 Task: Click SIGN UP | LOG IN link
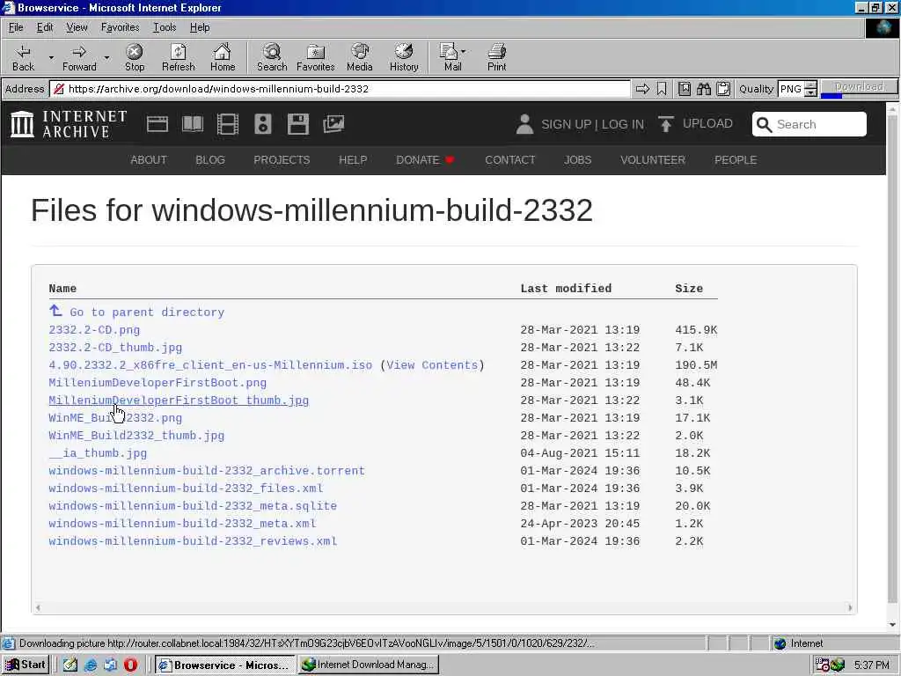click(x=592, y=124)
